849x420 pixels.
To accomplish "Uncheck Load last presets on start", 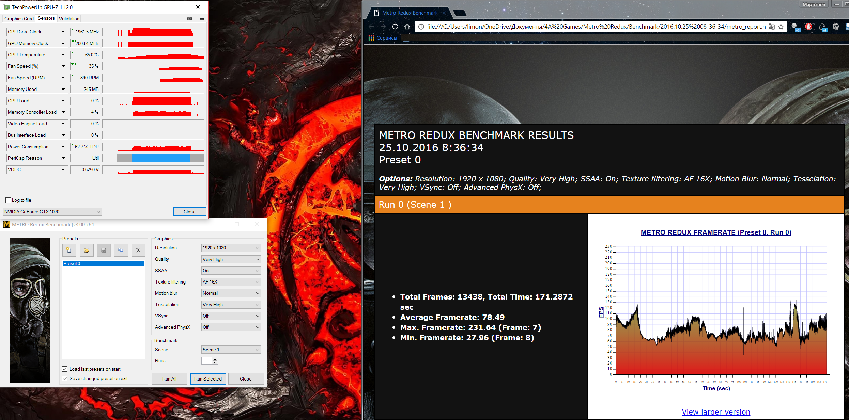I will pos(65,369).
